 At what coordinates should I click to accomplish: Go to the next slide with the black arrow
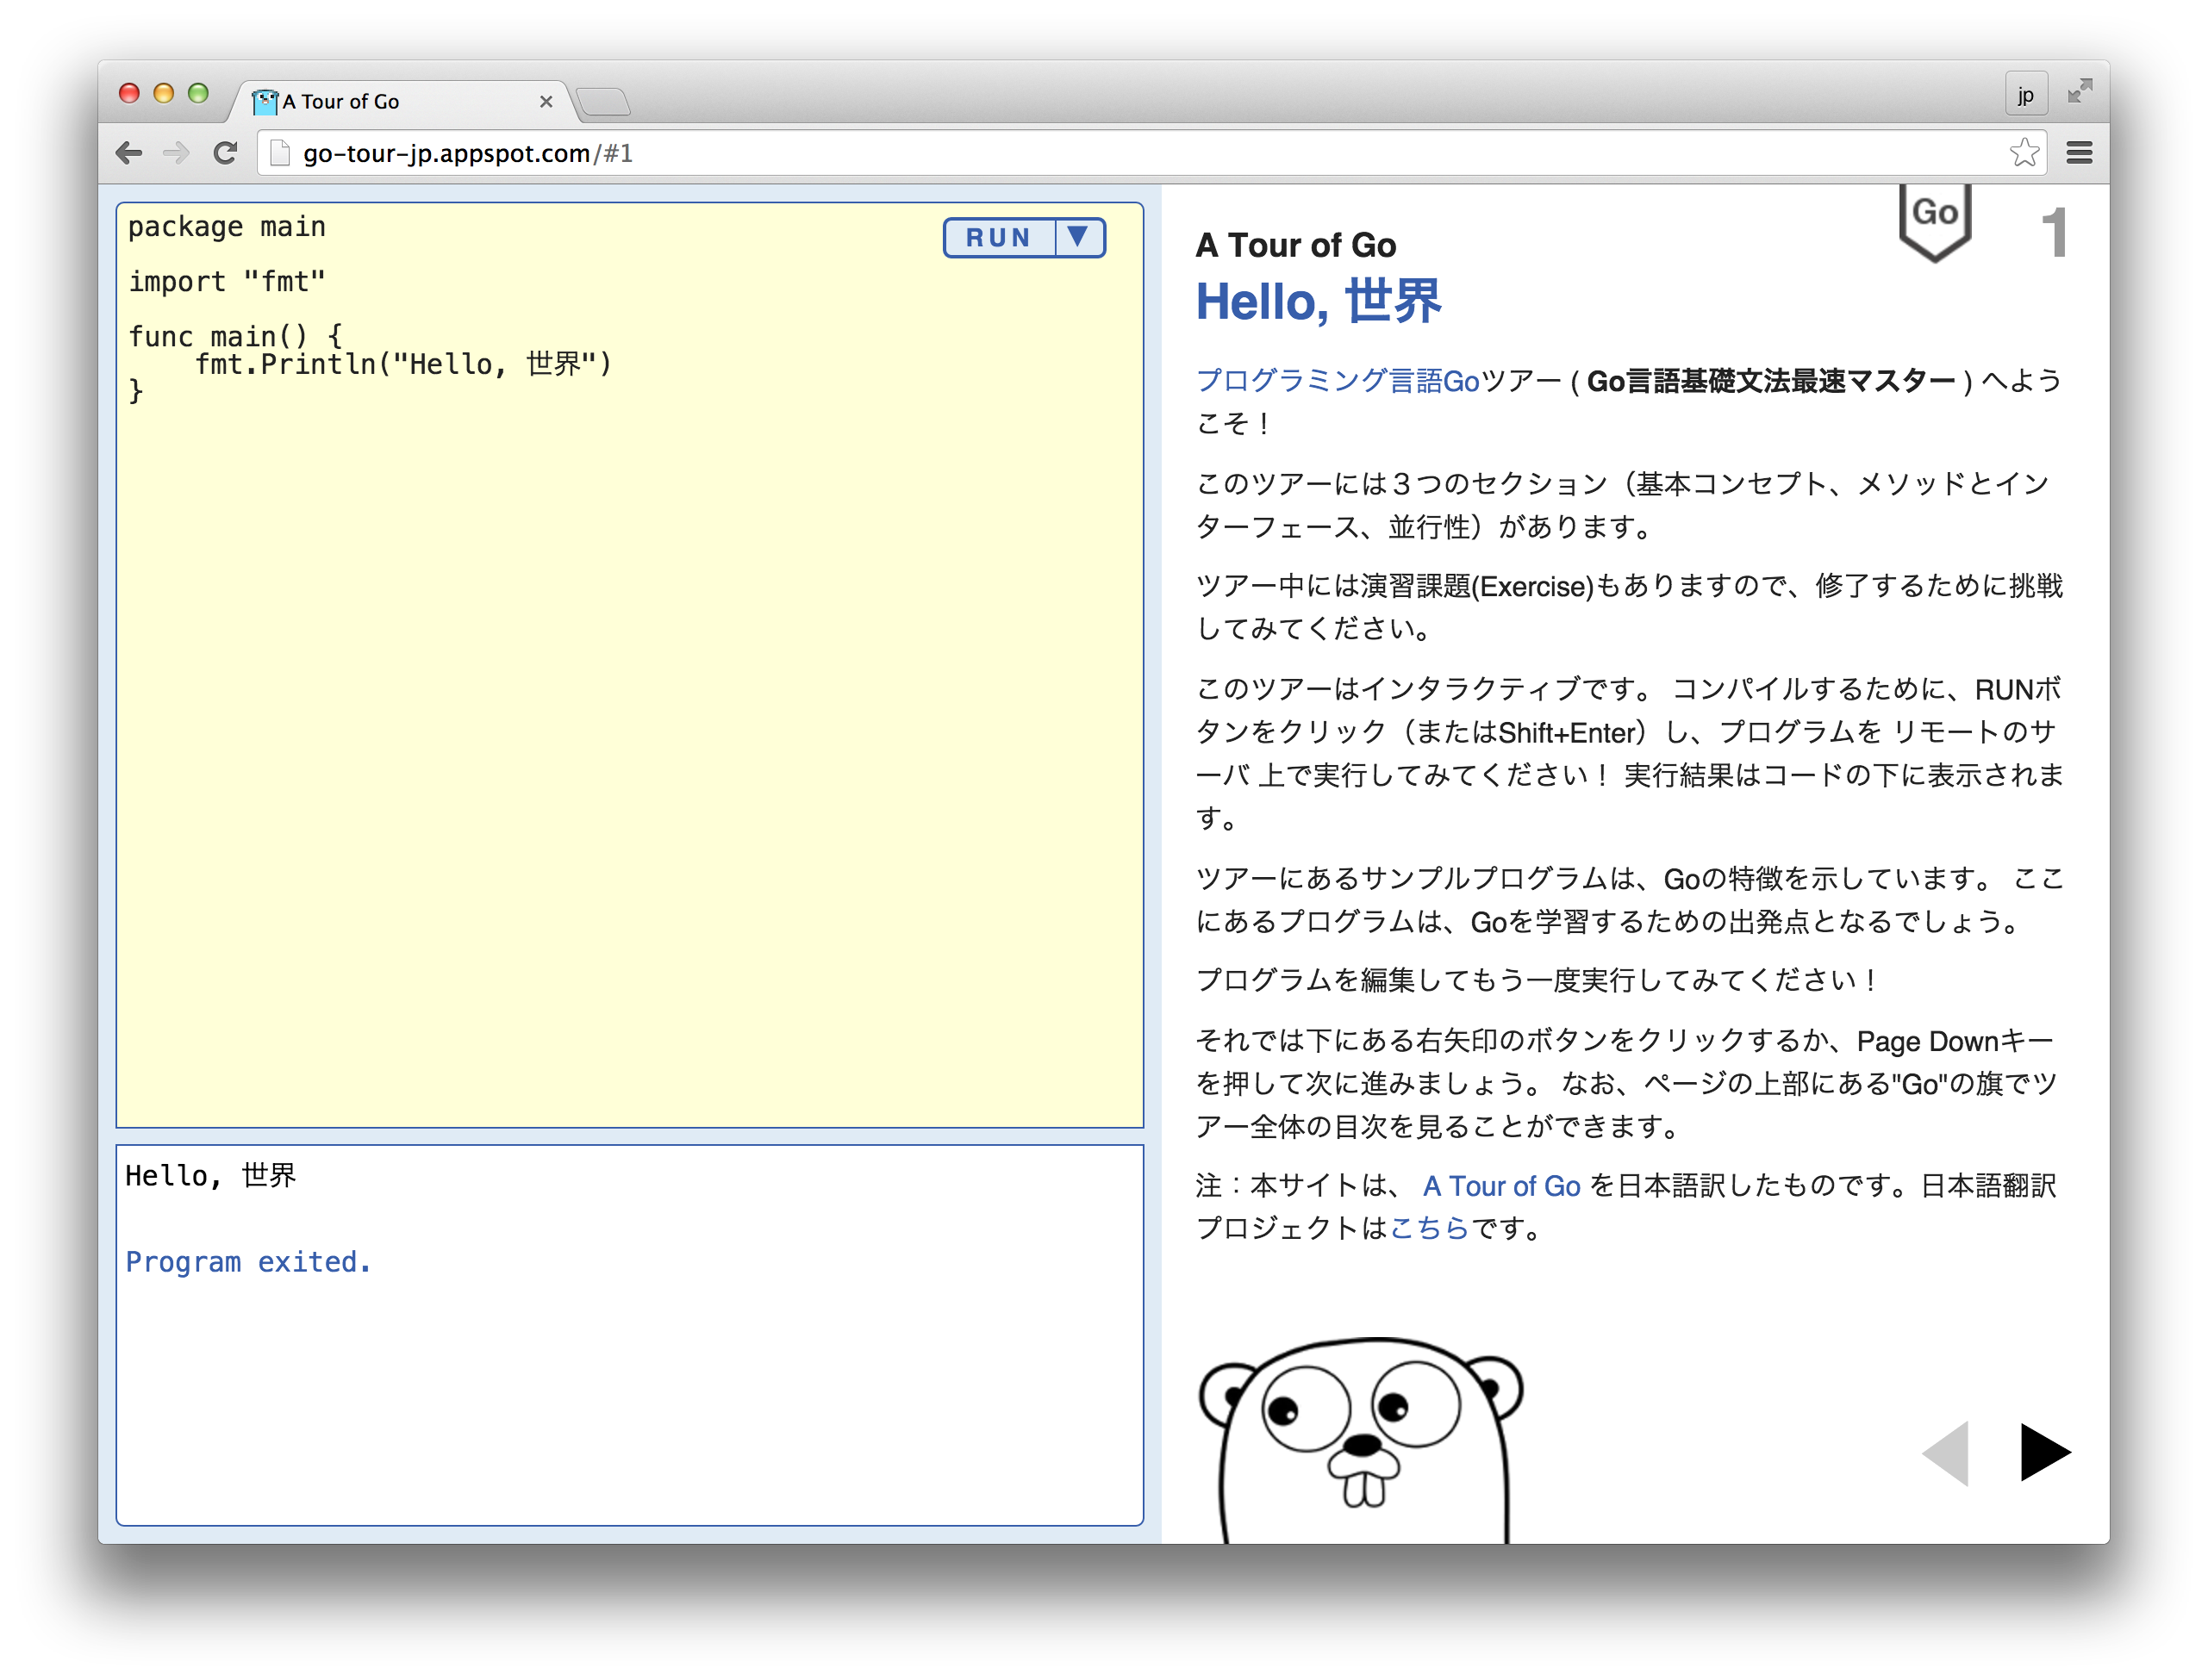pyautogui.click(x=2044, y=1451)
